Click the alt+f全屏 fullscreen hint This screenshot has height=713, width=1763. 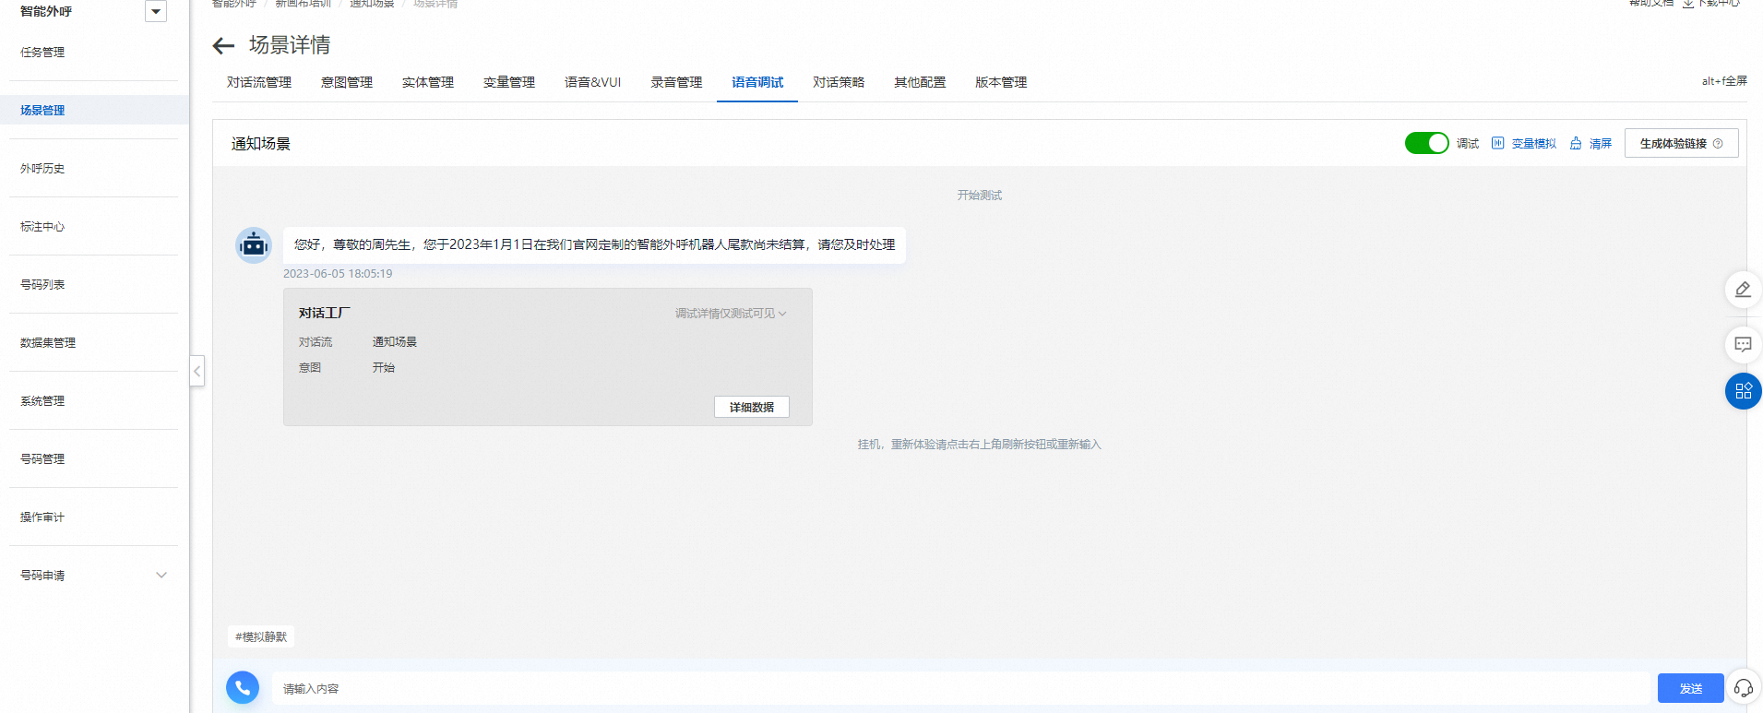coord(1724,81)
